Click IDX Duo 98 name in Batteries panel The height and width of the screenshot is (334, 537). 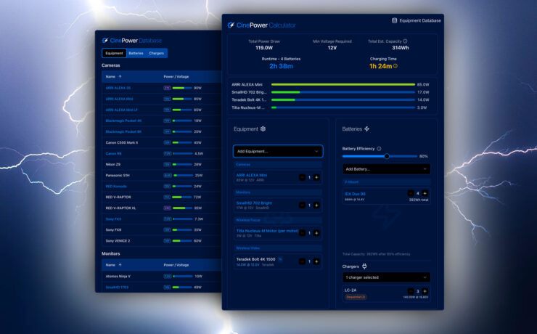coord(355,194)
